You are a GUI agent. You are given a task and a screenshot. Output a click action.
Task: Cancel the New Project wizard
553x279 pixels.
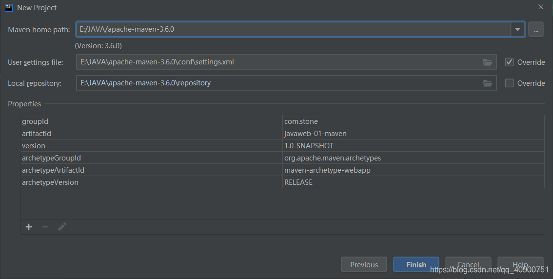click(x=468, y=264)
